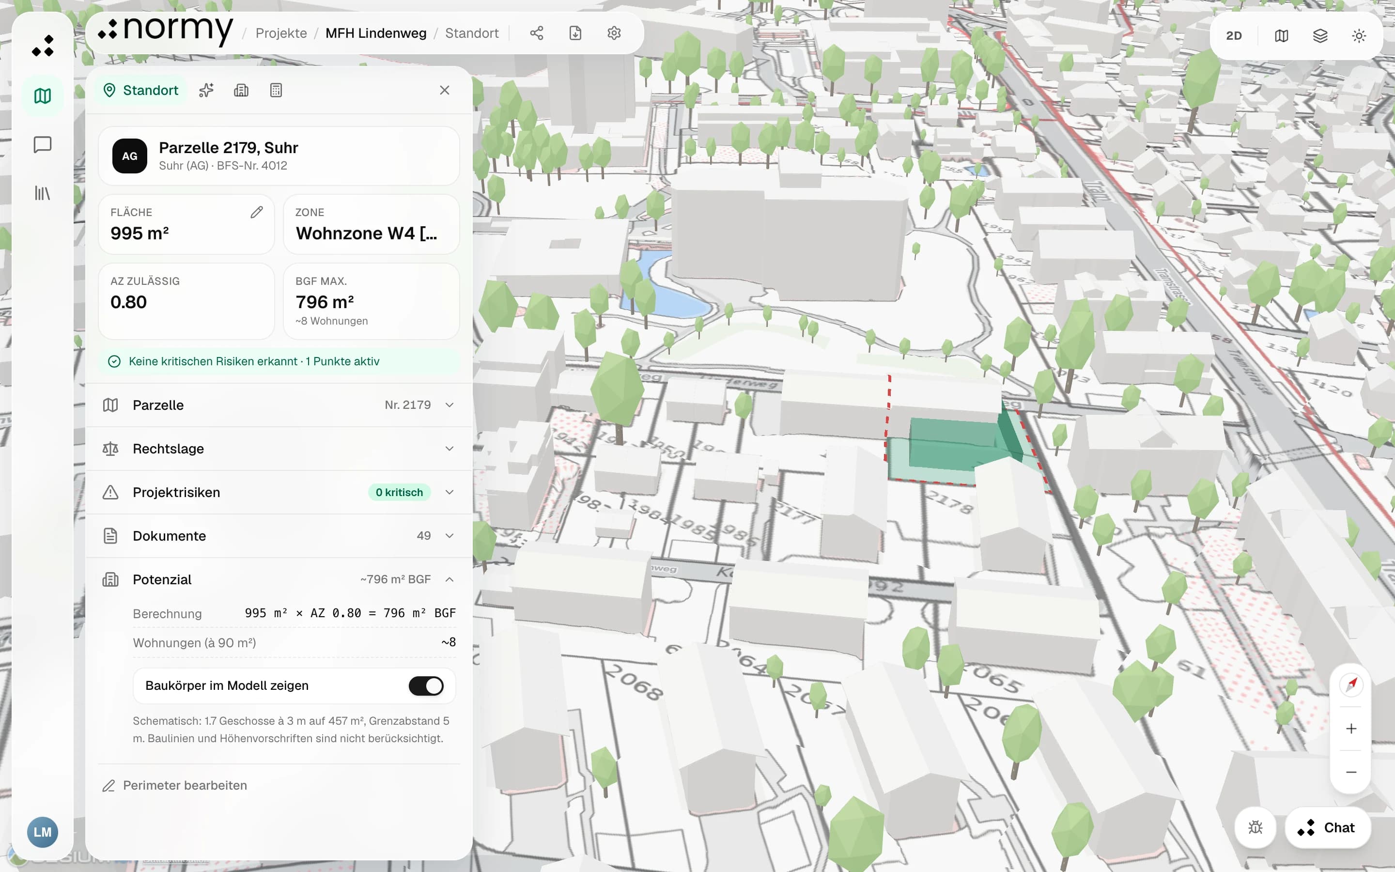Close the Standort side panel

(445, 90)
